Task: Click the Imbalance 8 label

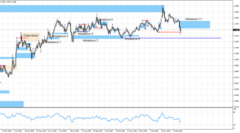Action: click(x=132, y=39)
